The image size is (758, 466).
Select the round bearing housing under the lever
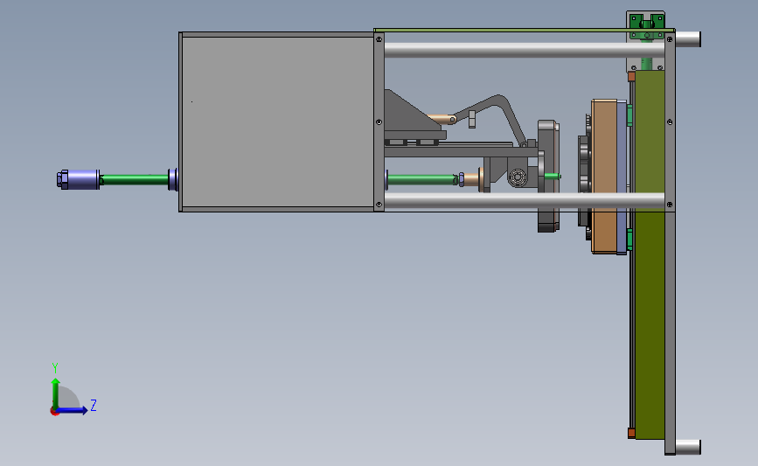pyautogui.click(x=518, y=177)
